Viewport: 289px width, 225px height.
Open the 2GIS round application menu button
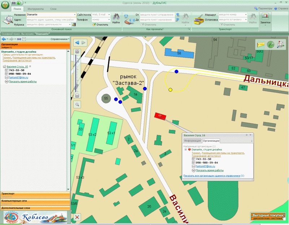point(5,5)
